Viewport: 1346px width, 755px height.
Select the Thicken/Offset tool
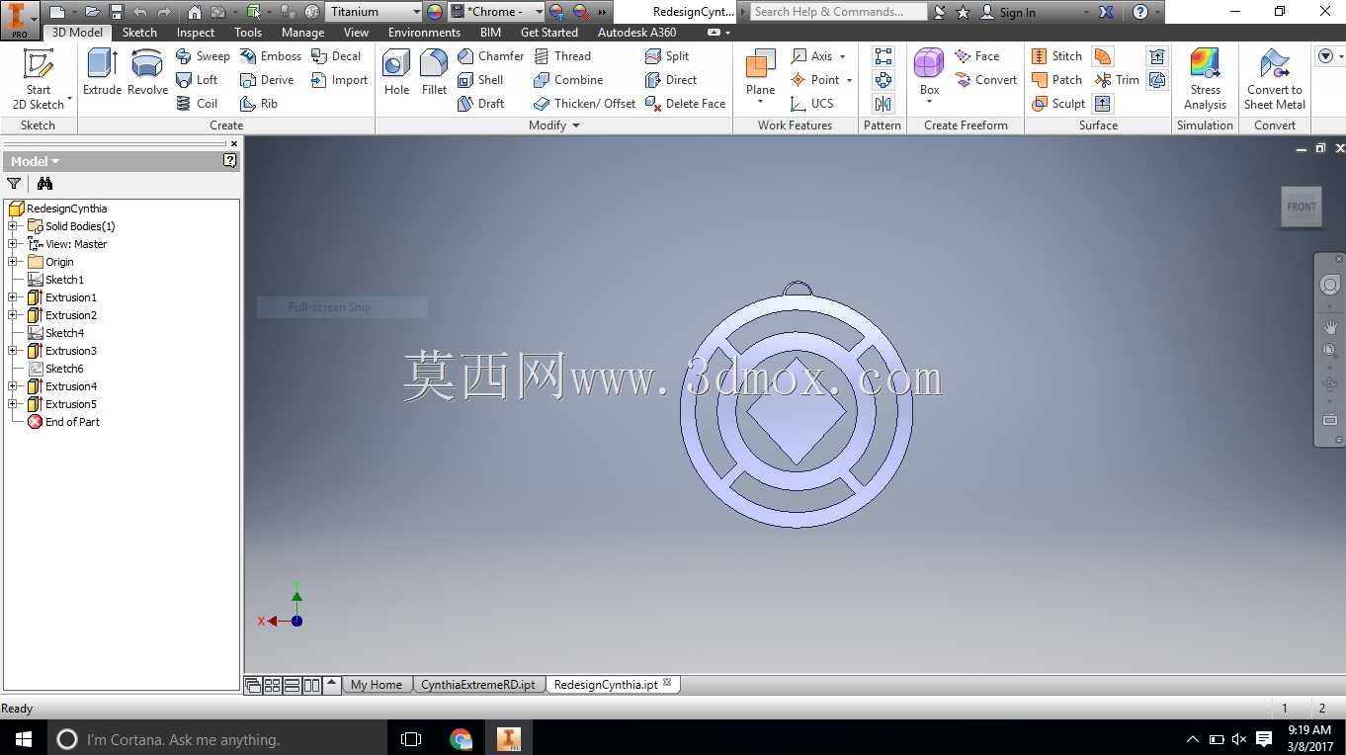pyautogui.click(x=584, y=104)
